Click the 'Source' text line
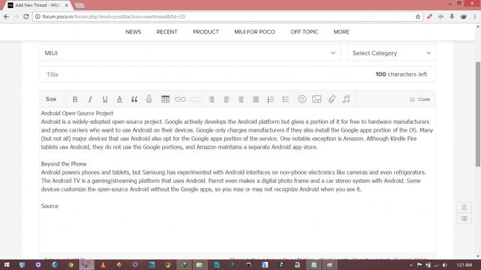The height and width of the screenshot is (270, 481). point(50,206)
